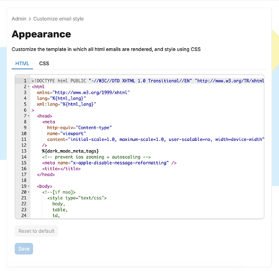
Task: Click the content="initial-scale=1.0" attribute line
Action: pos(155,139)
